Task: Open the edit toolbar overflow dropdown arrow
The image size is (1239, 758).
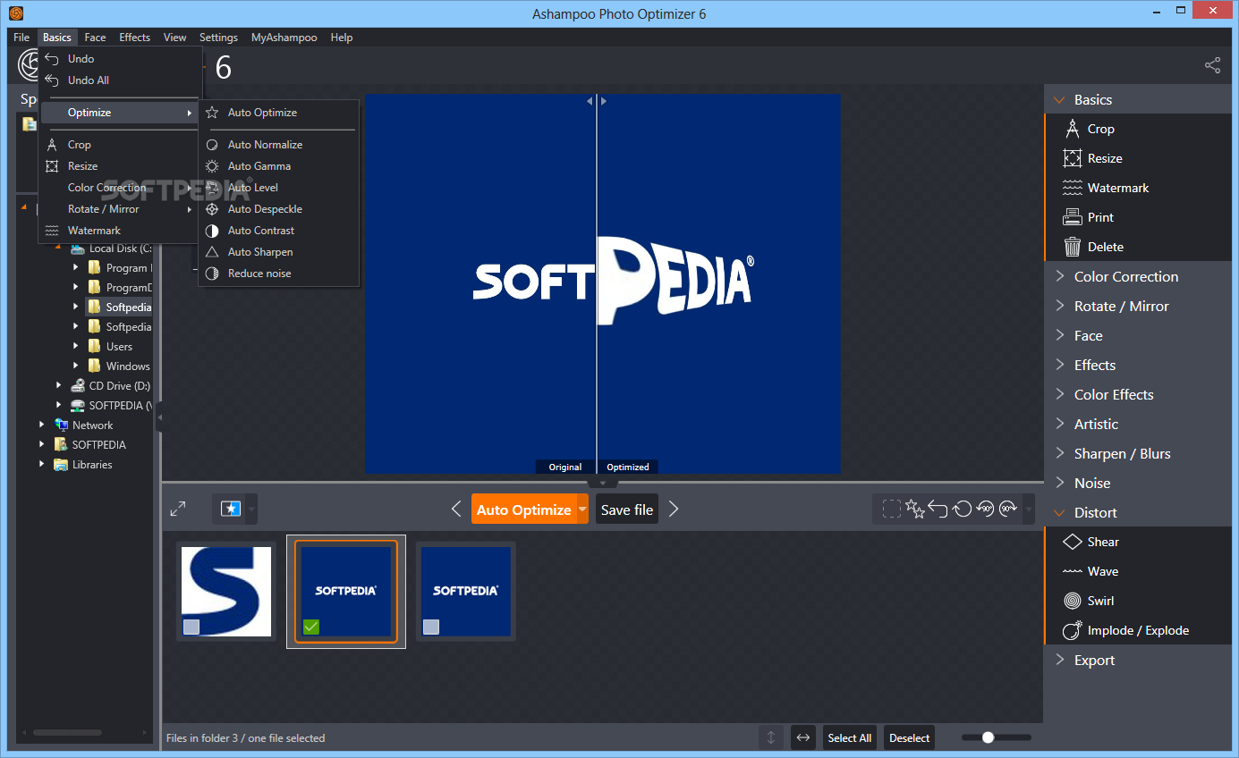Action: tap(1029, 510)
